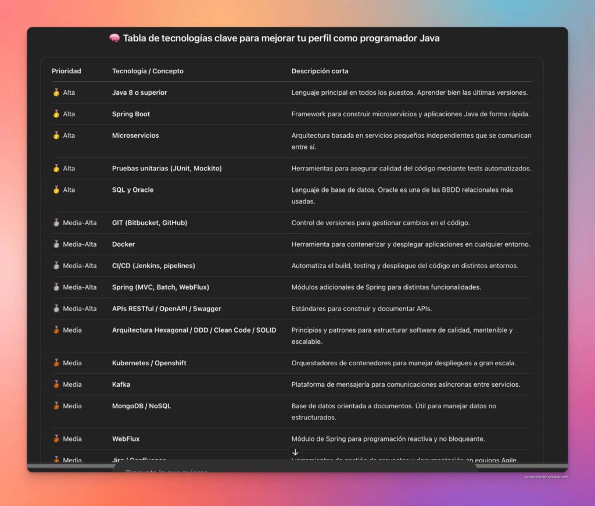Click the gold medal in the Microservicios row
The width and height of the screenshot is (595, 506).
[x=56, y=136]
